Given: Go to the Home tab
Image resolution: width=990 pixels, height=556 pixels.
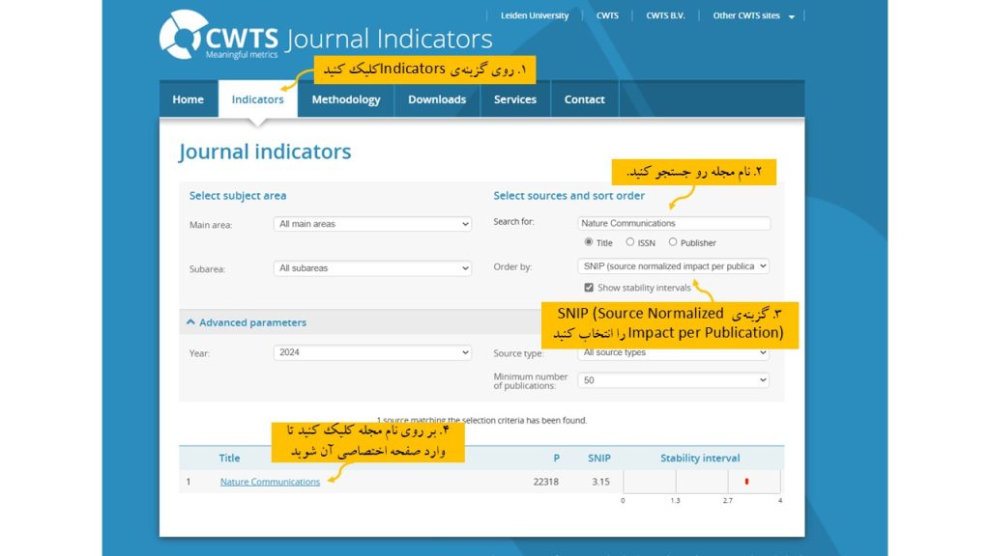Looking at the screenshot, I should (x=188, y=98).
